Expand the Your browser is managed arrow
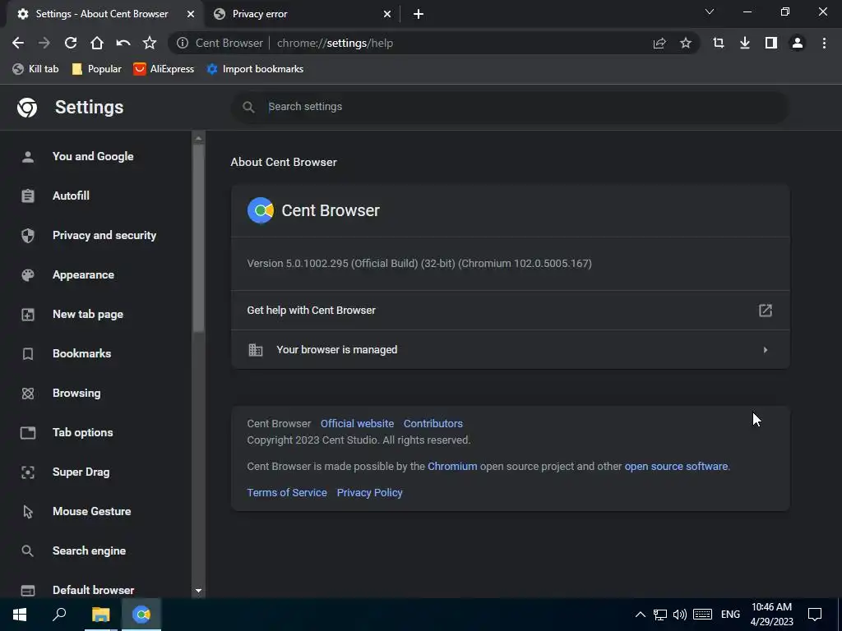 [766, 350]
